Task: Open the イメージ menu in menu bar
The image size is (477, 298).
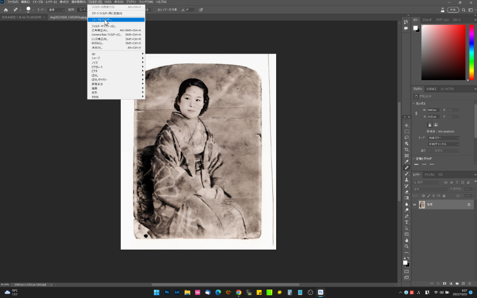Action: [38, 2]
